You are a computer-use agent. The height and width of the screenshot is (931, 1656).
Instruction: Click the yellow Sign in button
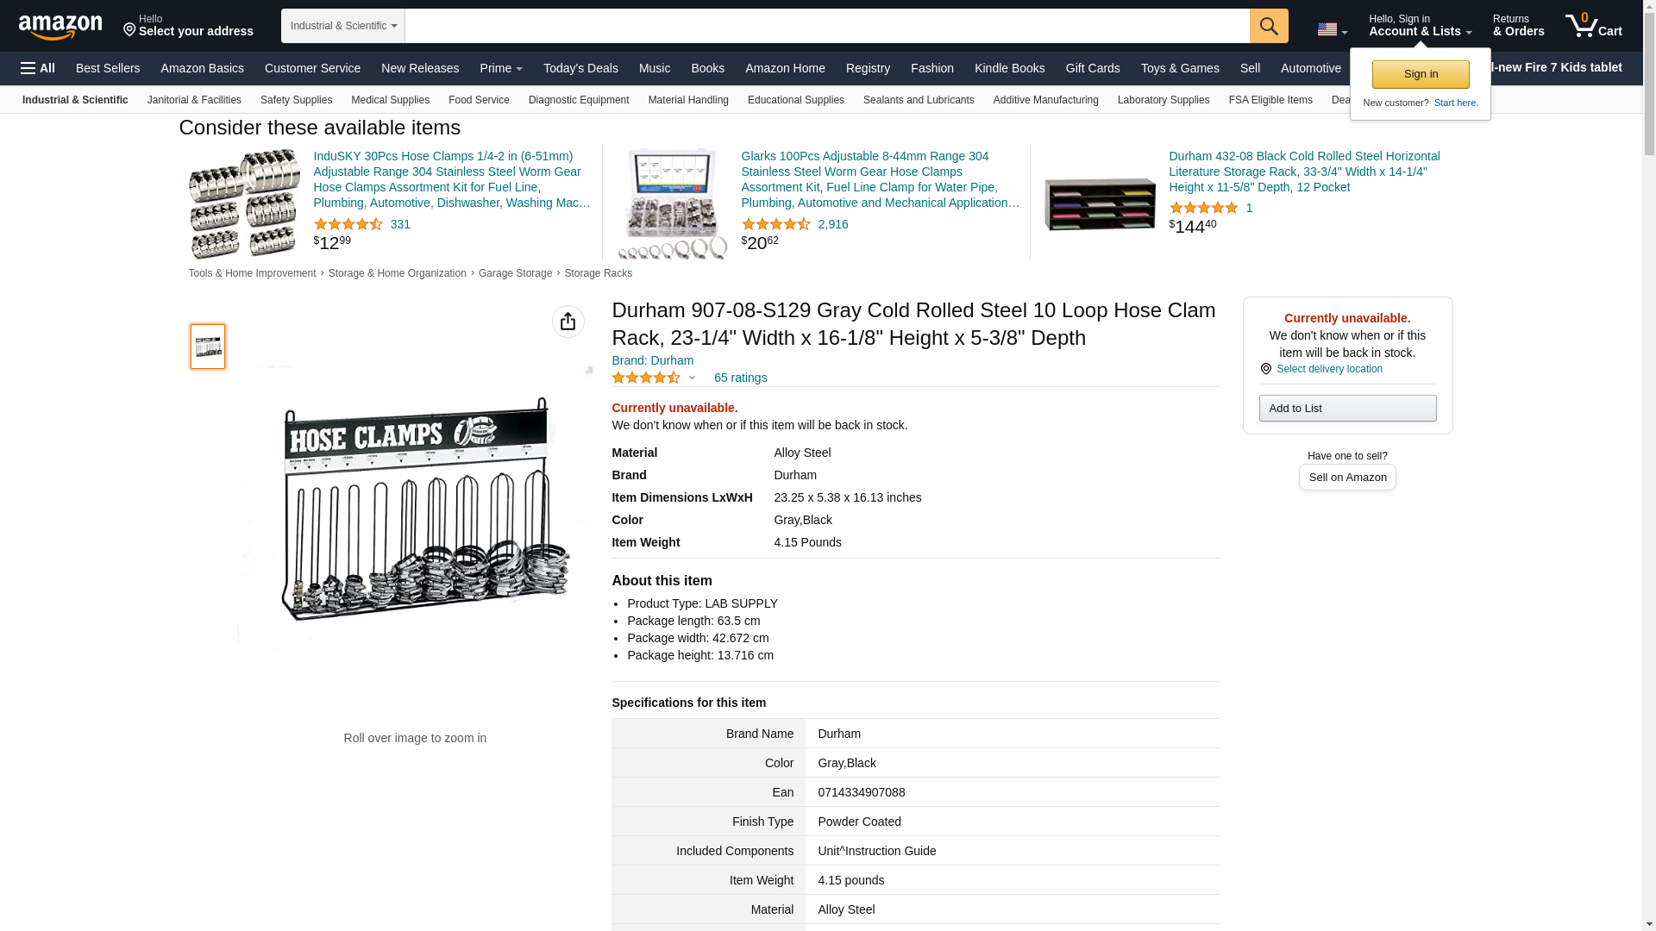pos(1420,74)
